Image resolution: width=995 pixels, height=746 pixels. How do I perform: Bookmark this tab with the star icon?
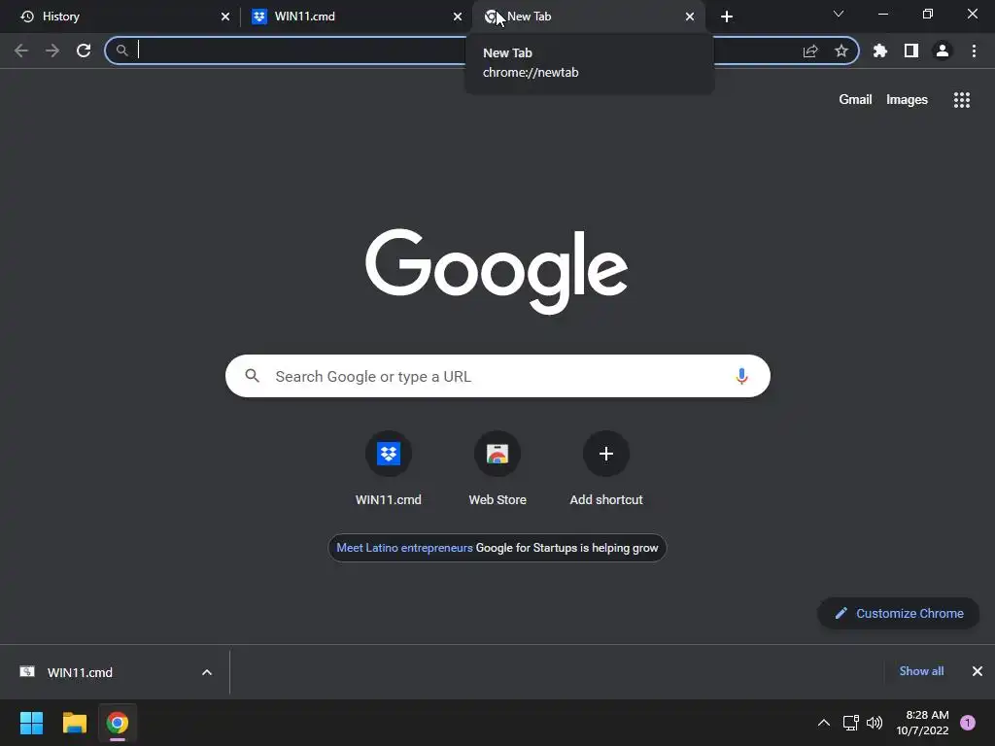841,51
